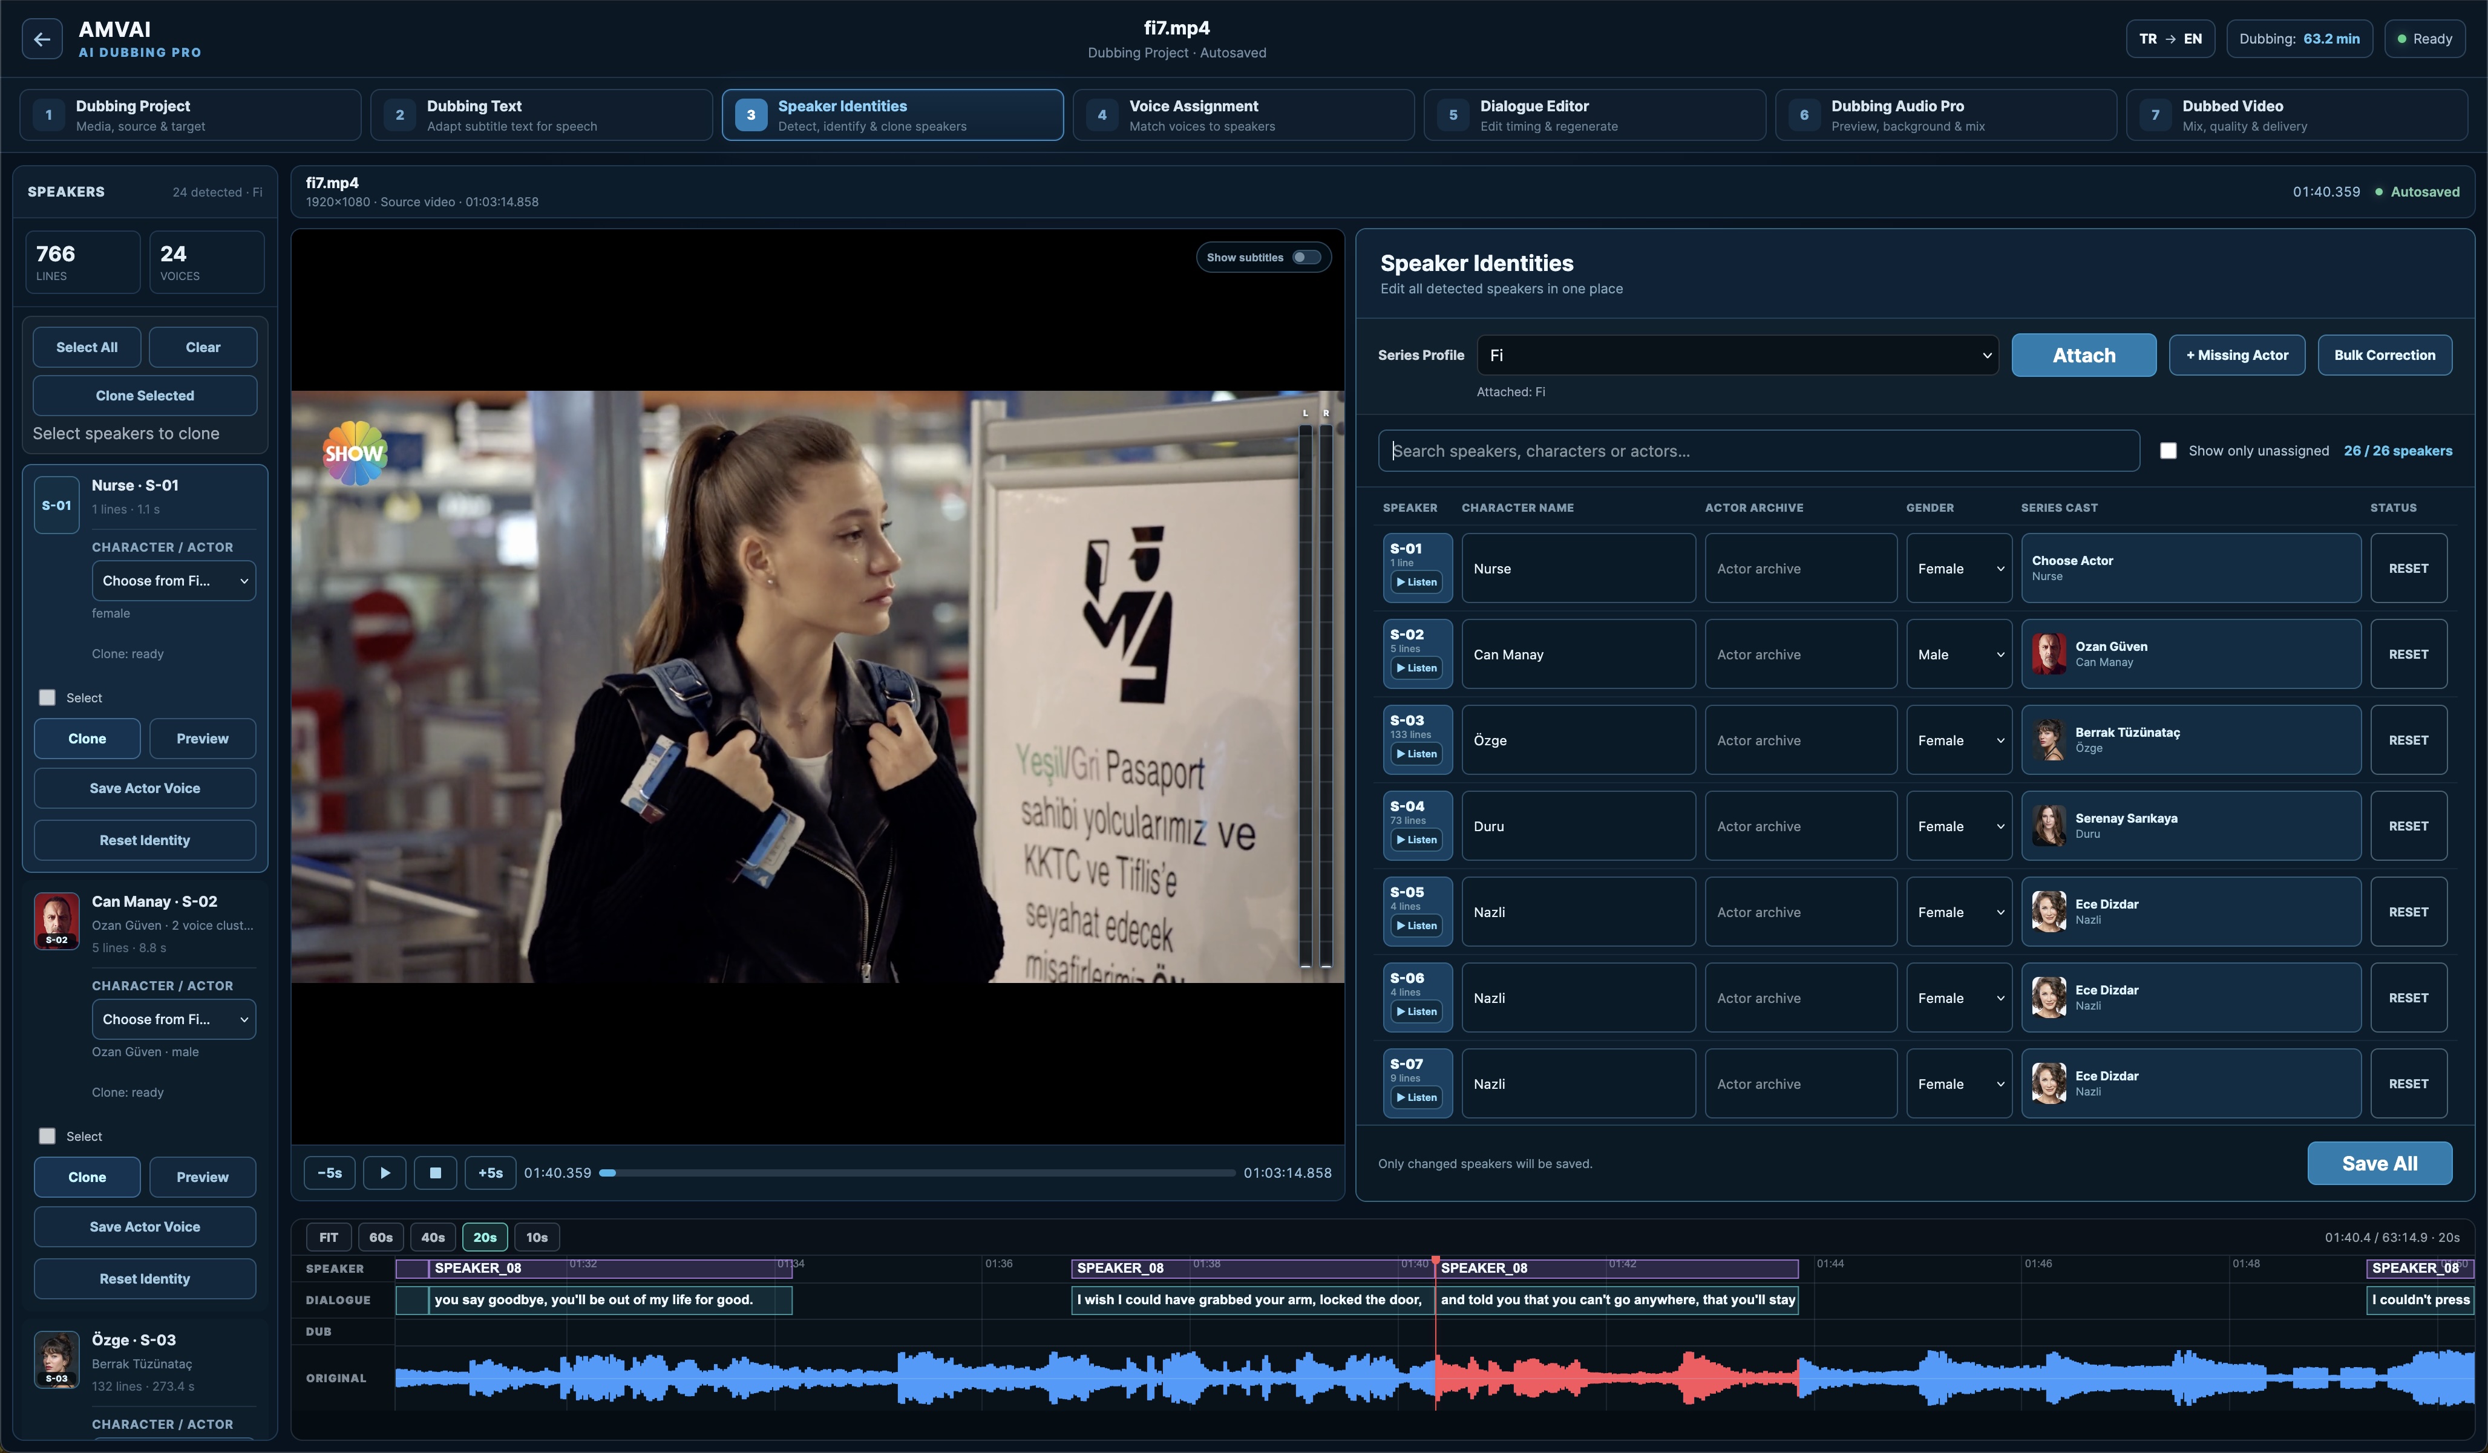This screenshot has width=2488, height=1453.
Task: Go to the Voice Assignment step tab
Action: tap(1243, 116)
